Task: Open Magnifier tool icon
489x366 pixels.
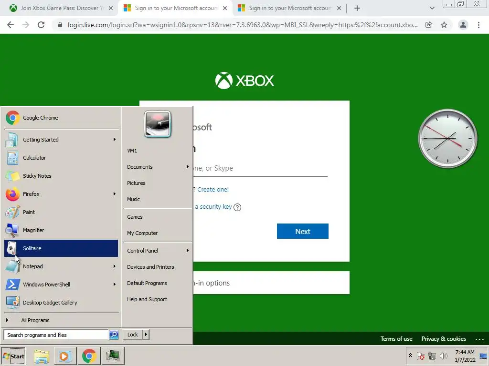Action: click(x=12, y=230)
